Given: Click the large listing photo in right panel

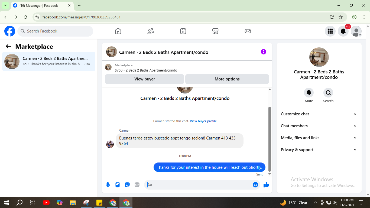Looking at the screenshot, I should click(319, 57).
